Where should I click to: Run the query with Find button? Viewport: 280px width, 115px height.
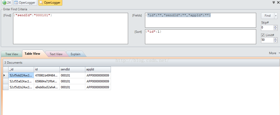267,16
